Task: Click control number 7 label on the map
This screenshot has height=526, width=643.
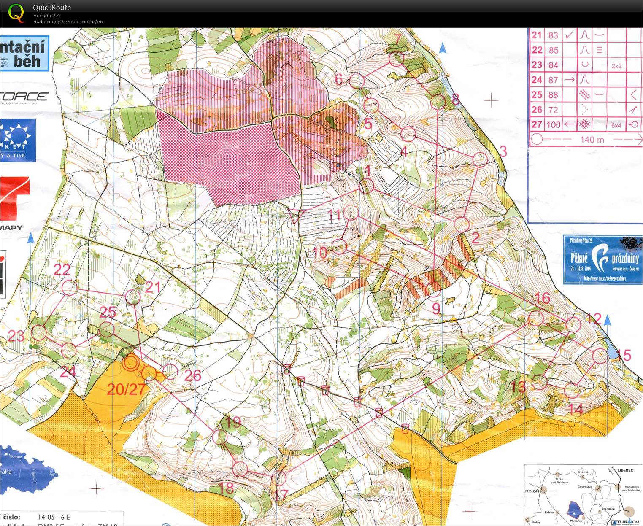Action: click(398, 39)
